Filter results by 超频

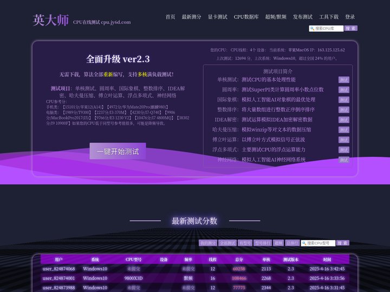[278, 243]
